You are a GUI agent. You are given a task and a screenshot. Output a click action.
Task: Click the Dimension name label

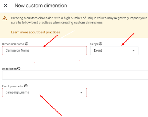(x=13, y=44)
